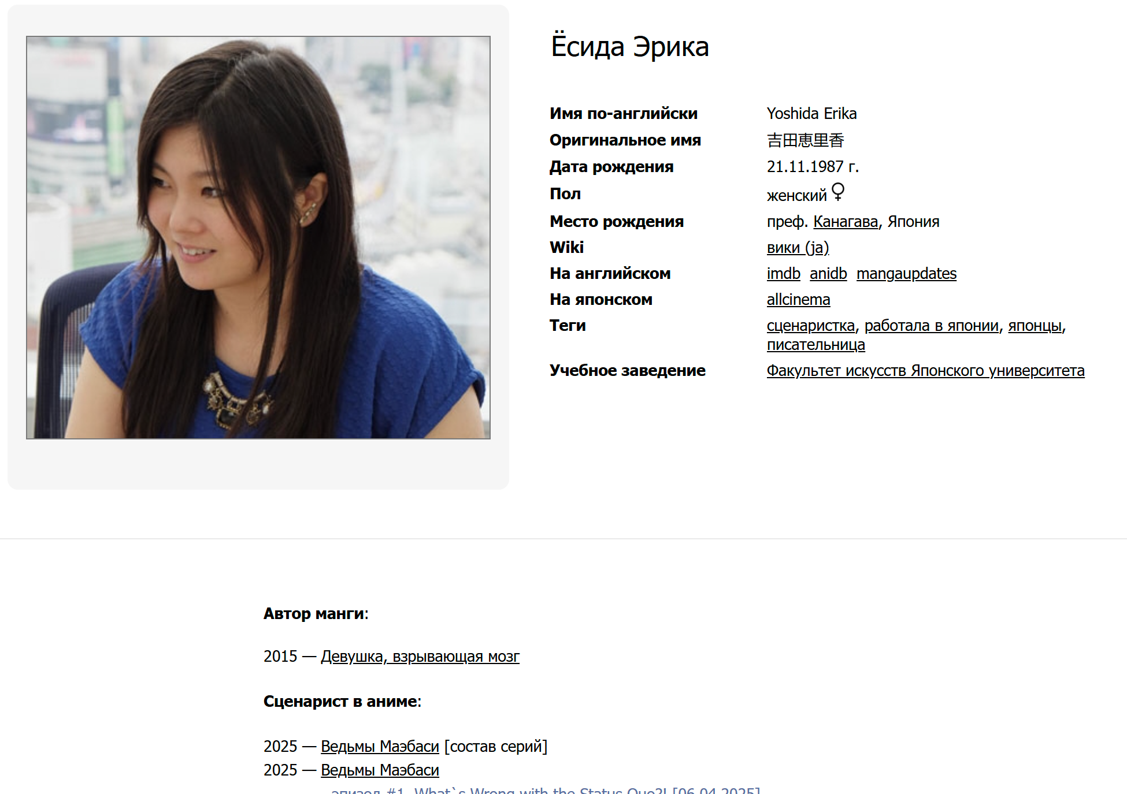Image resolution: width=1127 pixels, height=794 pixels.
Task: Click the сценаристка tag
Action: (x=810, y=326)
